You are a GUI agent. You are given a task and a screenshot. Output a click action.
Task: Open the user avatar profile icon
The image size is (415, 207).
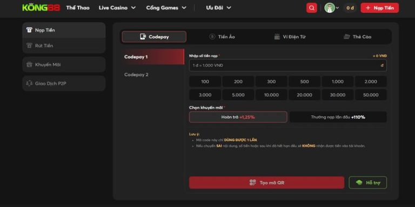click(x=330, y=8)
